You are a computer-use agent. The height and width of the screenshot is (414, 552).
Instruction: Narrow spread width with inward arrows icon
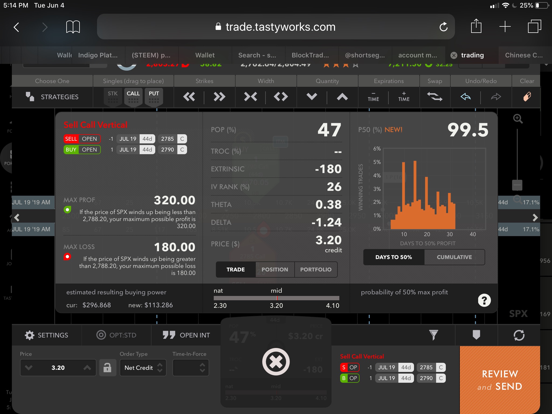click(x=250, y=97)
